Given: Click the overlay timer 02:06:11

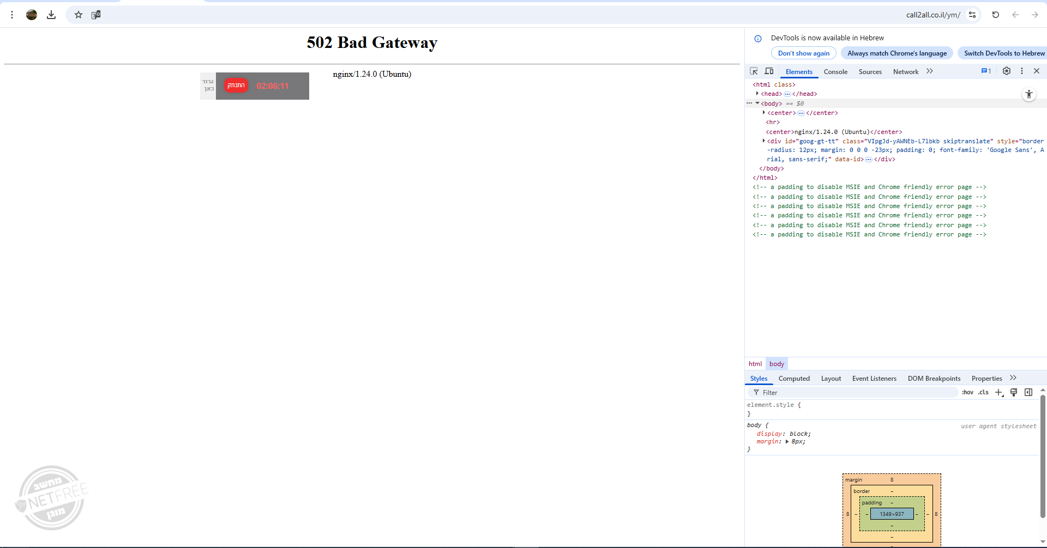Looking at the screenshot, I should coord(273,86).
